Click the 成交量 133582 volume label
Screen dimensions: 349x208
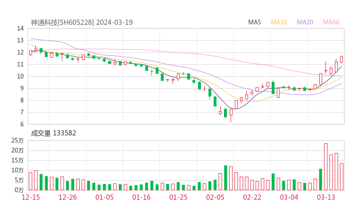(x=53, y=133)
